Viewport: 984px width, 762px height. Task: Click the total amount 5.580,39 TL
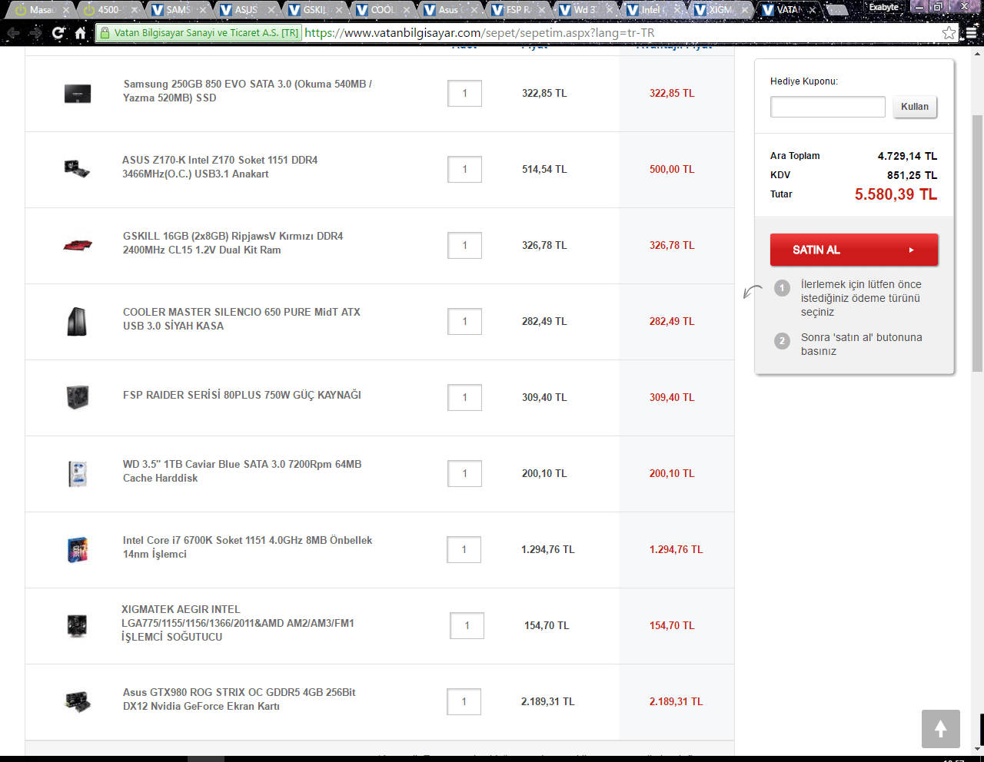point(896,194)
